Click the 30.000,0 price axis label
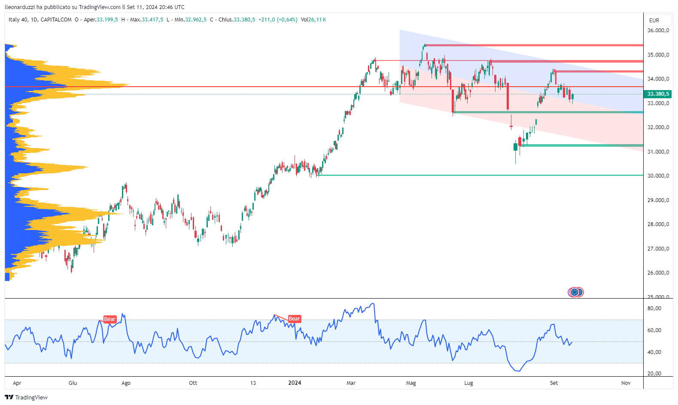Image resolution: width=678 pixels, height=405 pixels. pyautogui.click(x=658, y=176)
